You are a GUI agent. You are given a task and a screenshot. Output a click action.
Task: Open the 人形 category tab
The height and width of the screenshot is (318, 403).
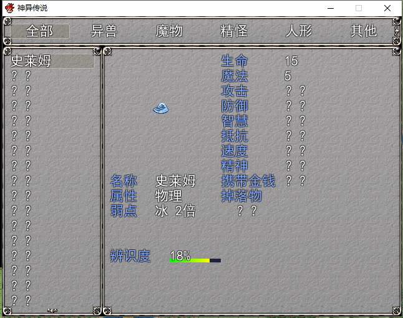[299, 31]
